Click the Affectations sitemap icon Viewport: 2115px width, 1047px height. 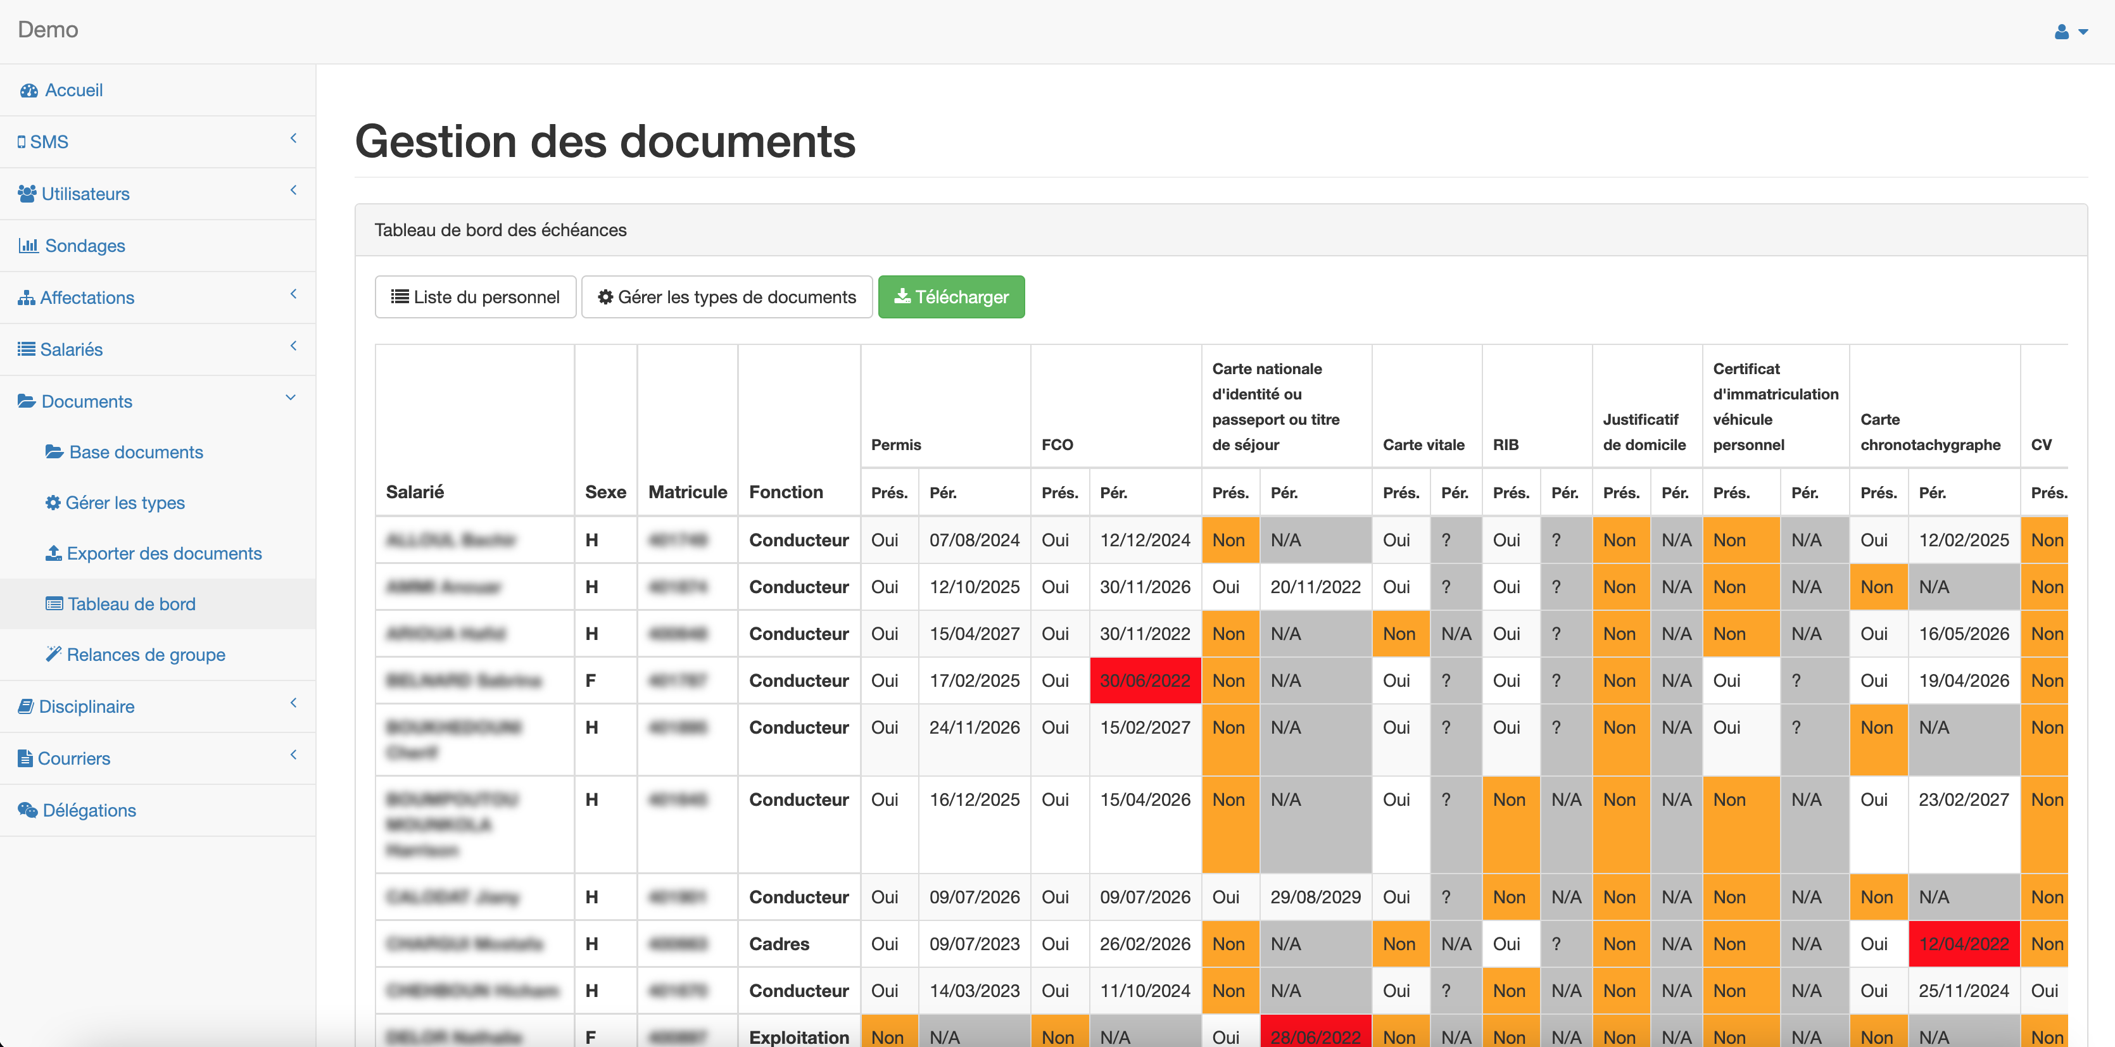[x=26, y=297]
